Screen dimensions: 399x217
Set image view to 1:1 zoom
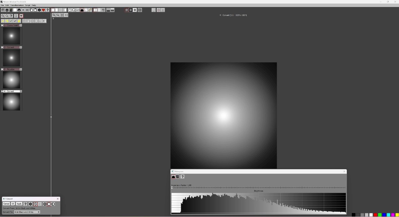point(66,15)
